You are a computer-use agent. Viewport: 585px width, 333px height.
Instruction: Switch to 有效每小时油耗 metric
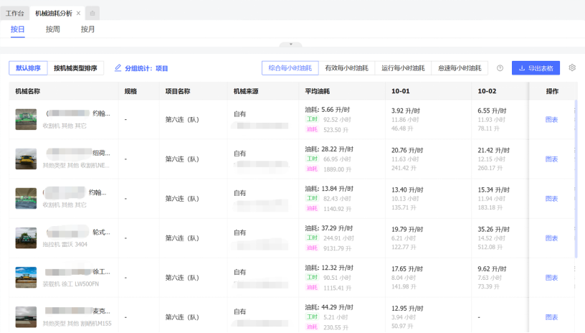coord(346,68)
